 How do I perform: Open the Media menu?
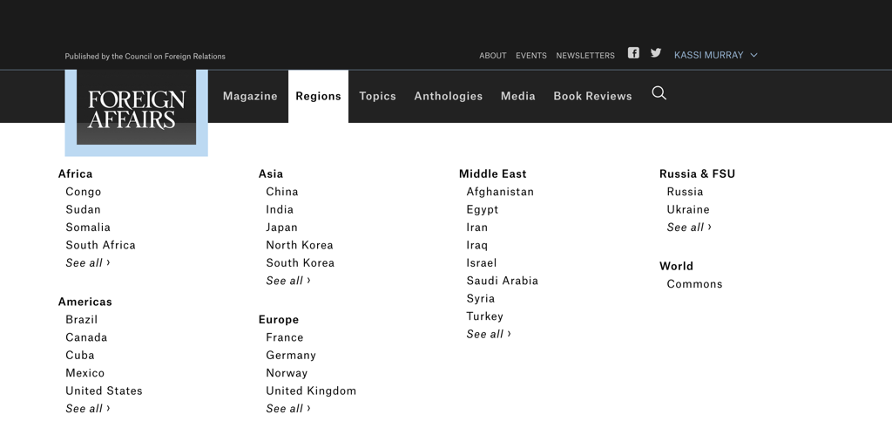pyautogui.click(x=517, y=96)
